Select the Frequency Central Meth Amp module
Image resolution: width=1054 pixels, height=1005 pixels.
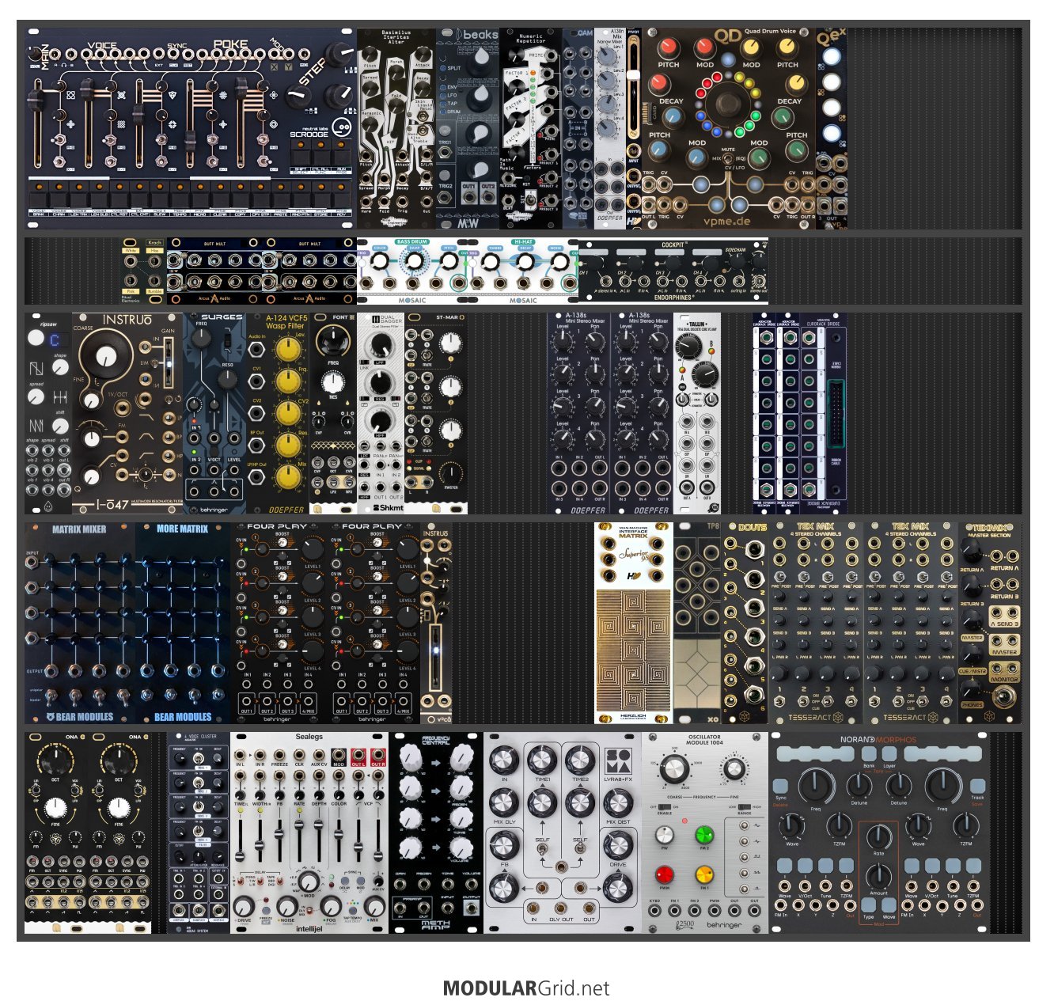click(x=436, y=832)
